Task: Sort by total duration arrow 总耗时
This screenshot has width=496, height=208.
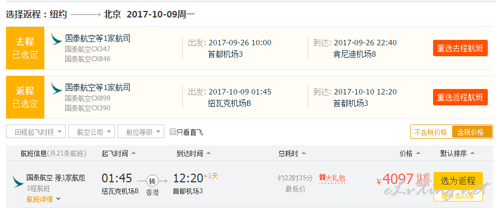Action: [304, 154]
